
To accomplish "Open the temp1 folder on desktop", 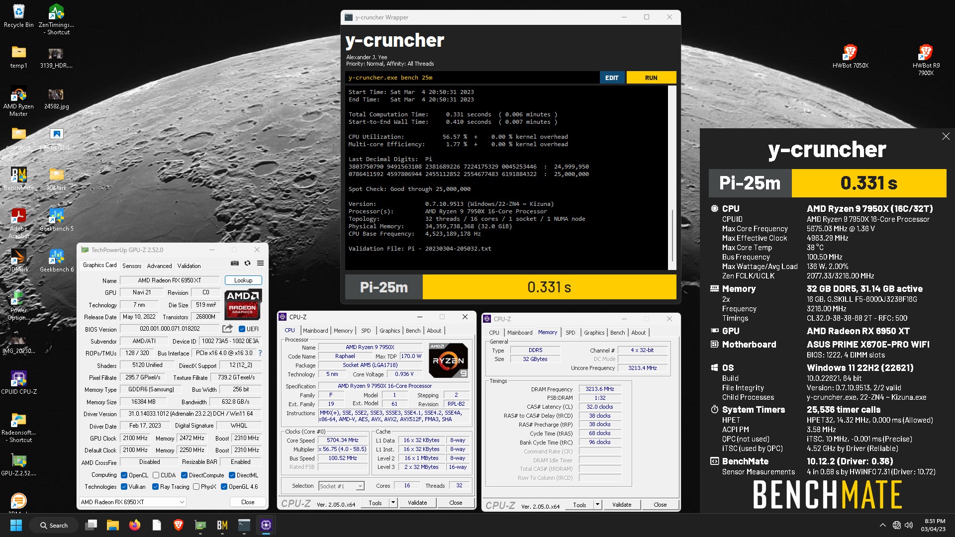I will click(x=18, y=56).
